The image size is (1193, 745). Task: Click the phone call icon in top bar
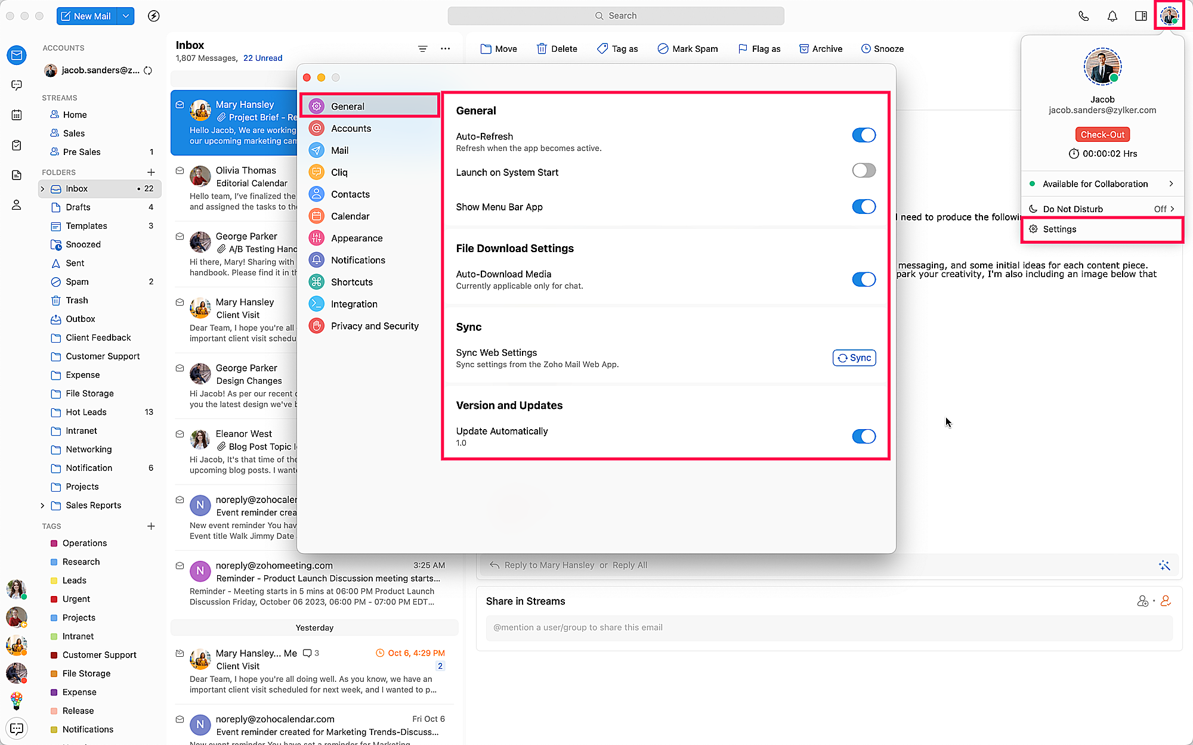pyautogui.click(x=1083, y=16)
